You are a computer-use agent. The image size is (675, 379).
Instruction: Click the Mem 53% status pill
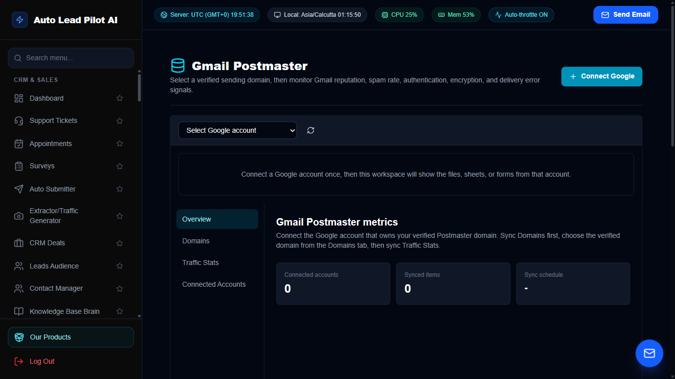[456, 15]
